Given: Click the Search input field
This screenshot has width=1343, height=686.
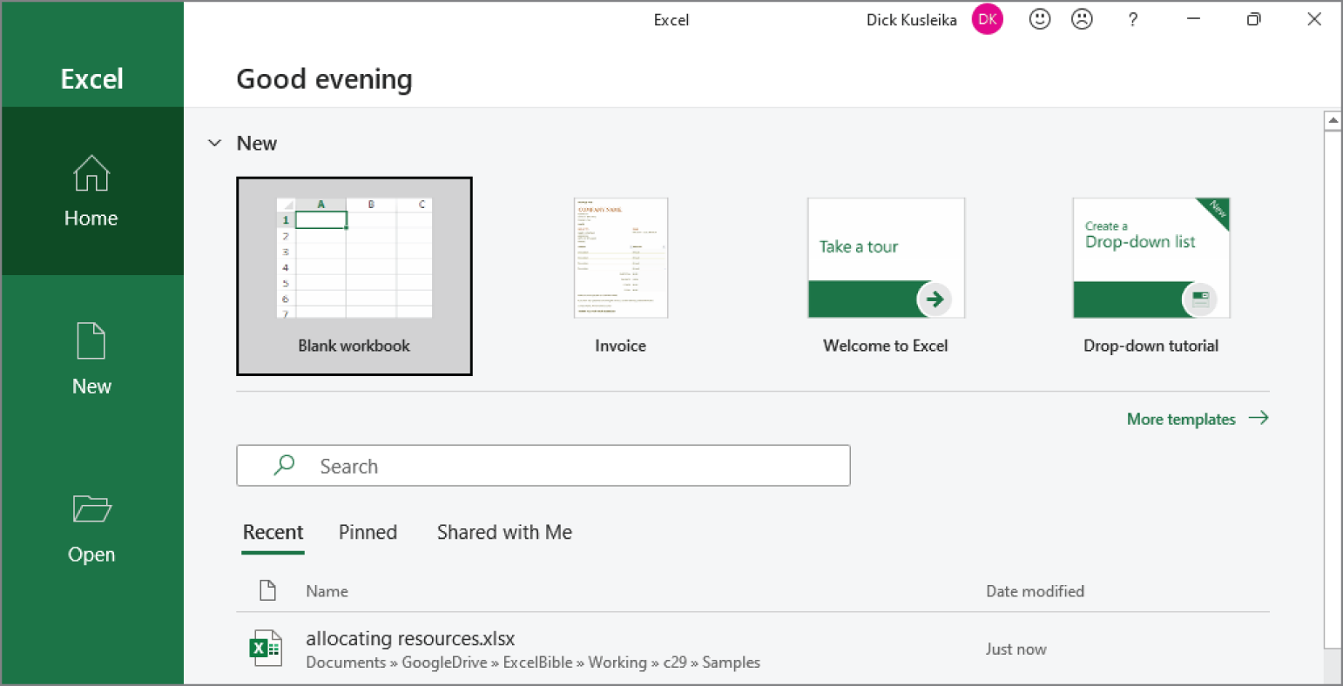Looking at the screenshot, I should (x=543, y=466).
